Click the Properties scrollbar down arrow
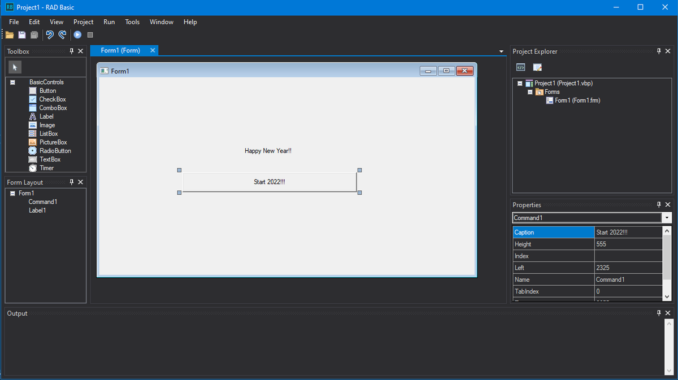Image resolution: width=678 pixels, height=380 pixels. click(667, 296)
